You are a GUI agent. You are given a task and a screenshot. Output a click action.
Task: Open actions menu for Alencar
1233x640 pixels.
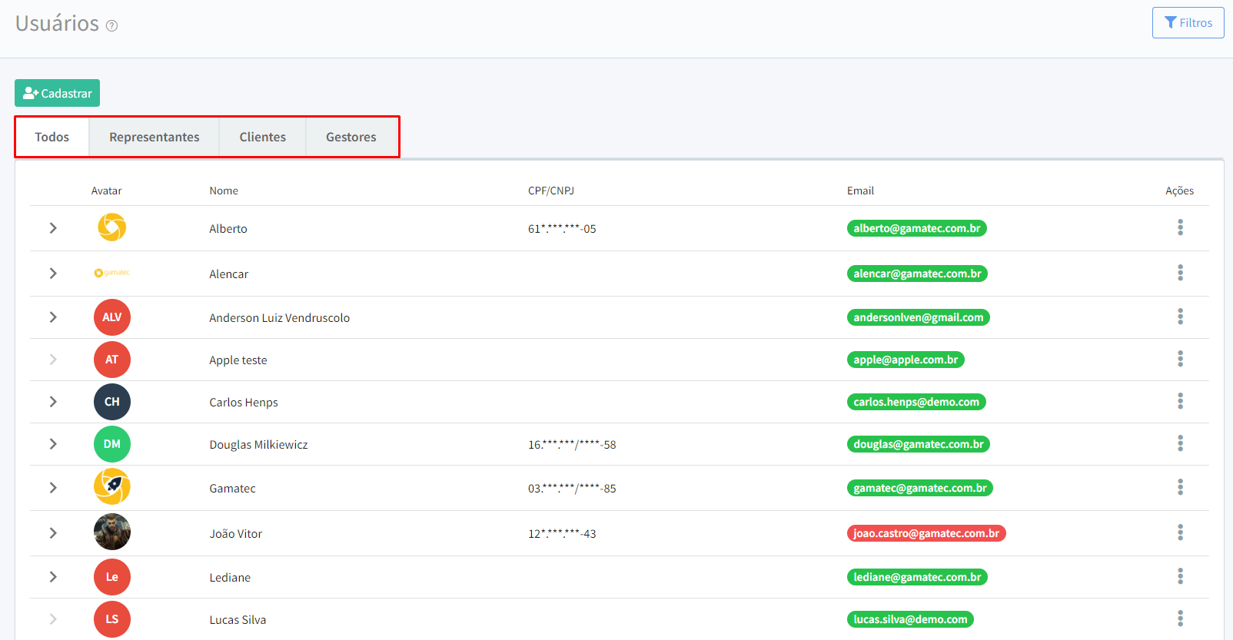click(1180, 273)
